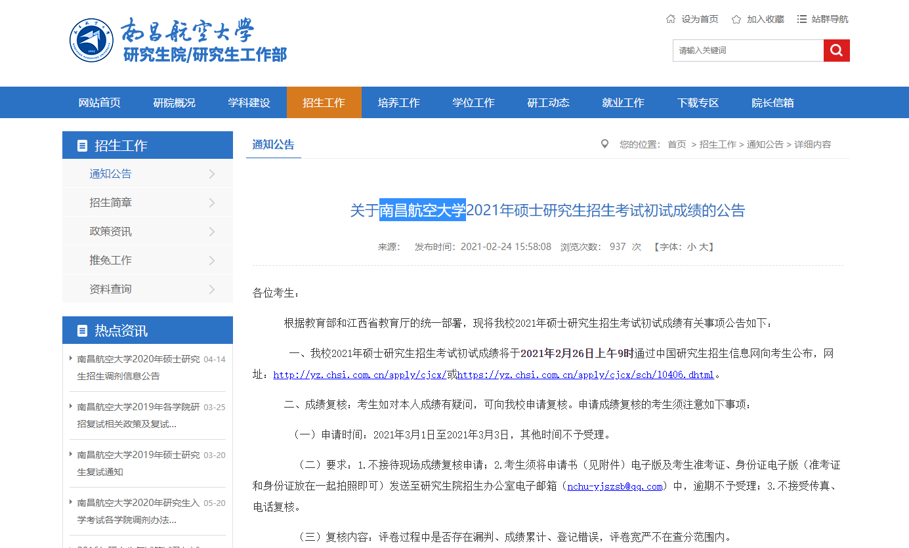Click the document icon beside 招生工作 header
The image size is (909, 548).
[x=81, y=145]
